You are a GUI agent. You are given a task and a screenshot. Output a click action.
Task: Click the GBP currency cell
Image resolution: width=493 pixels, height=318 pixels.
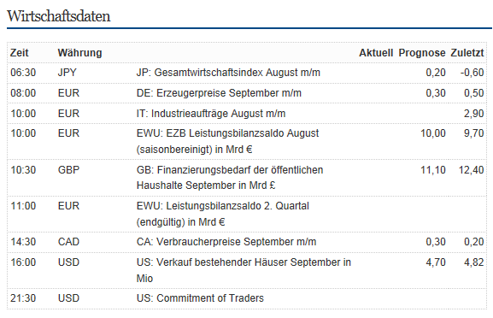69,170
